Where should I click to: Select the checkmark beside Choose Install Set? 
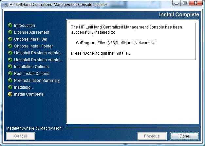click(x=10, y=39)
